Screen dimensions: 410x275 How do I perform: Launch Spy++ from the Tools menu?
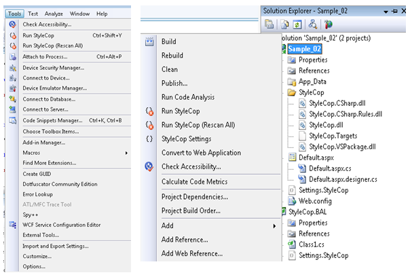tap(31, 215)
